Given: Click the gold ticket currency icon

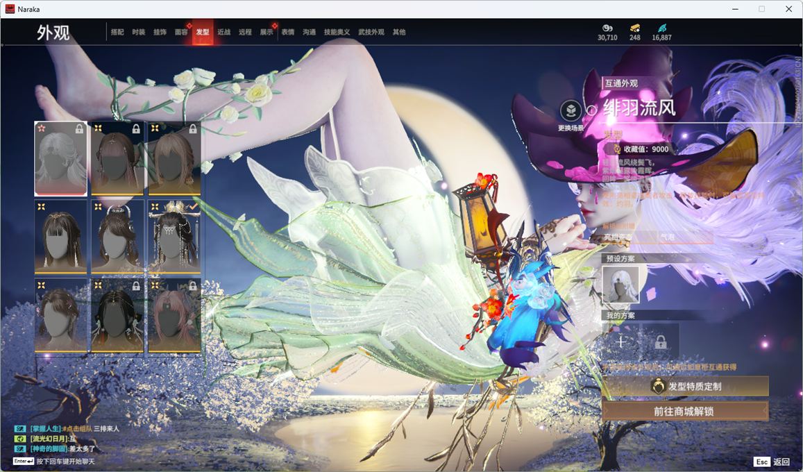Looking at the screenshot, I should click(634, 28).
